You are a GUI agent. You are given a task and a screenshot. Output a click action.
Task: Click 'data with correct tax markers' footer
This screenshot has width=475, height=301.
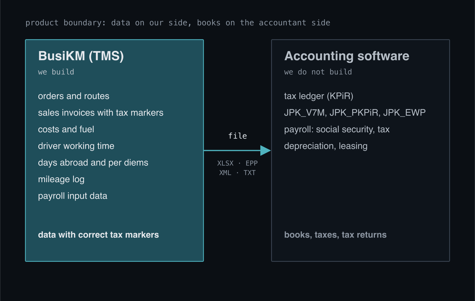tap(98, 235)
